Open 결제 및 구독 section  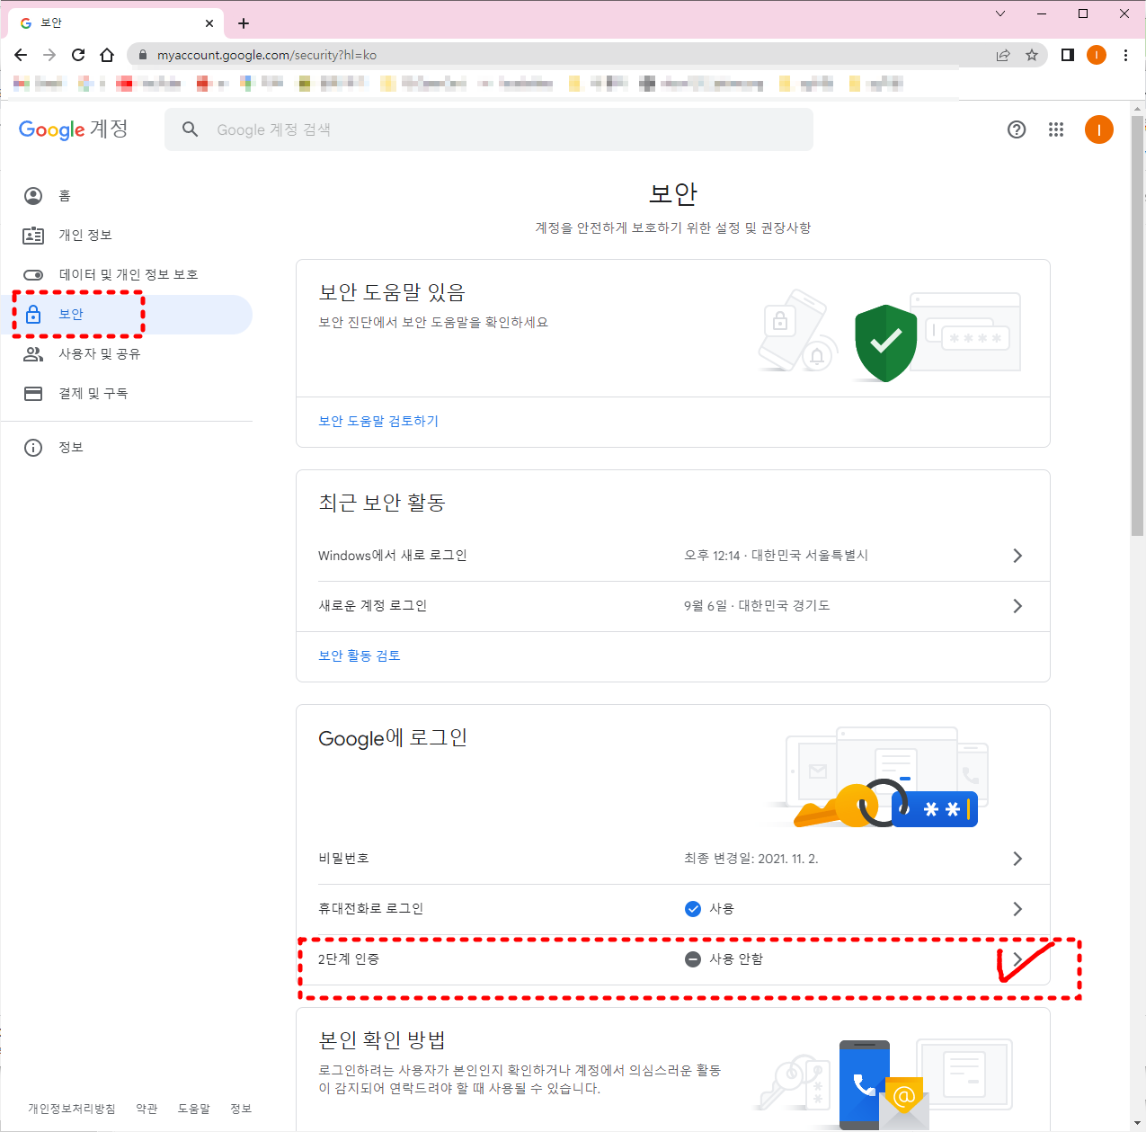click(x=127, y=394)
